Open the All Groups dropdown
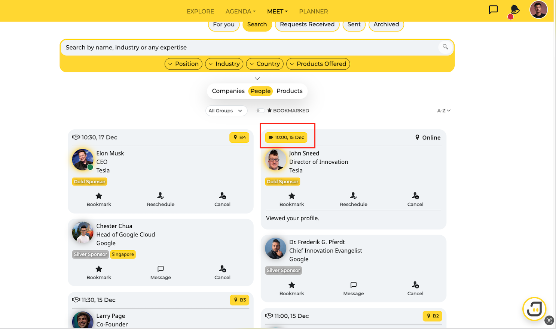556x329 pixels. 226,111
